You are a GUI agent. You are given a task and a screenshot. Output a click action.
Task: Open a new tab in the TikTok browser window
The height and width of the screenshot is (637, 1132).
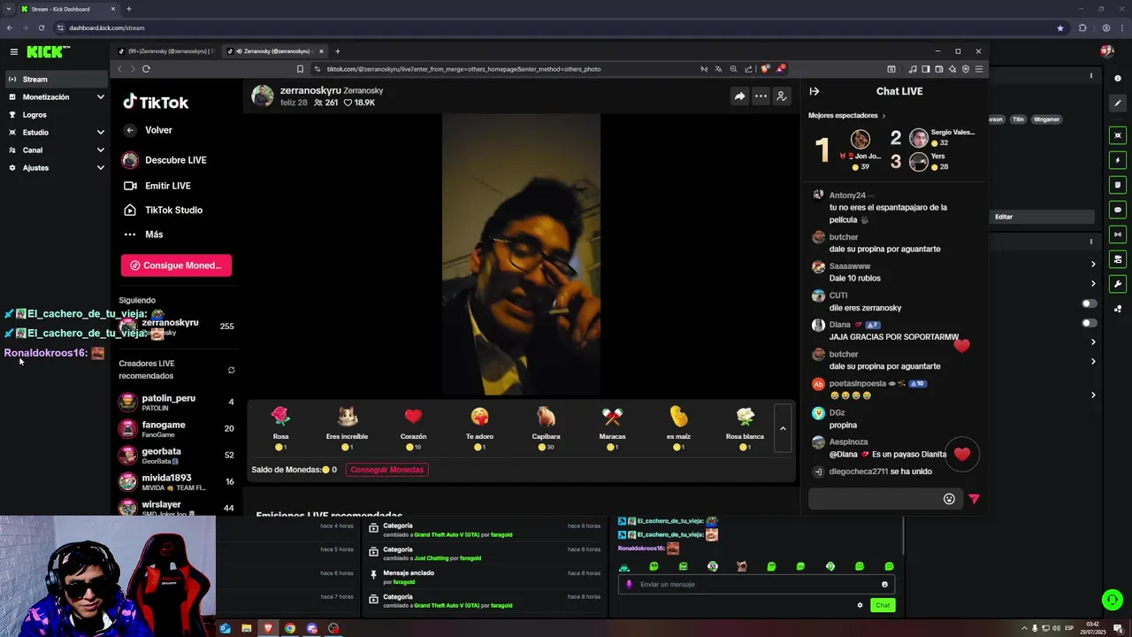point(337,51)
